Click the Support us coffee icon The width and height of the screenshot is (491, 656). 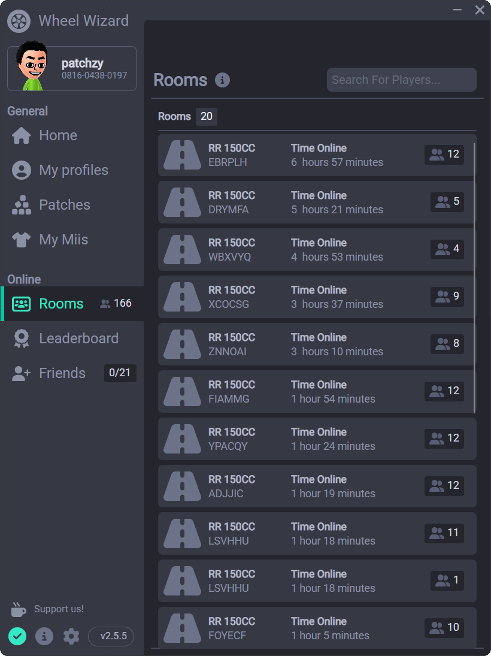pyautogui.click(x=18, y=609)
